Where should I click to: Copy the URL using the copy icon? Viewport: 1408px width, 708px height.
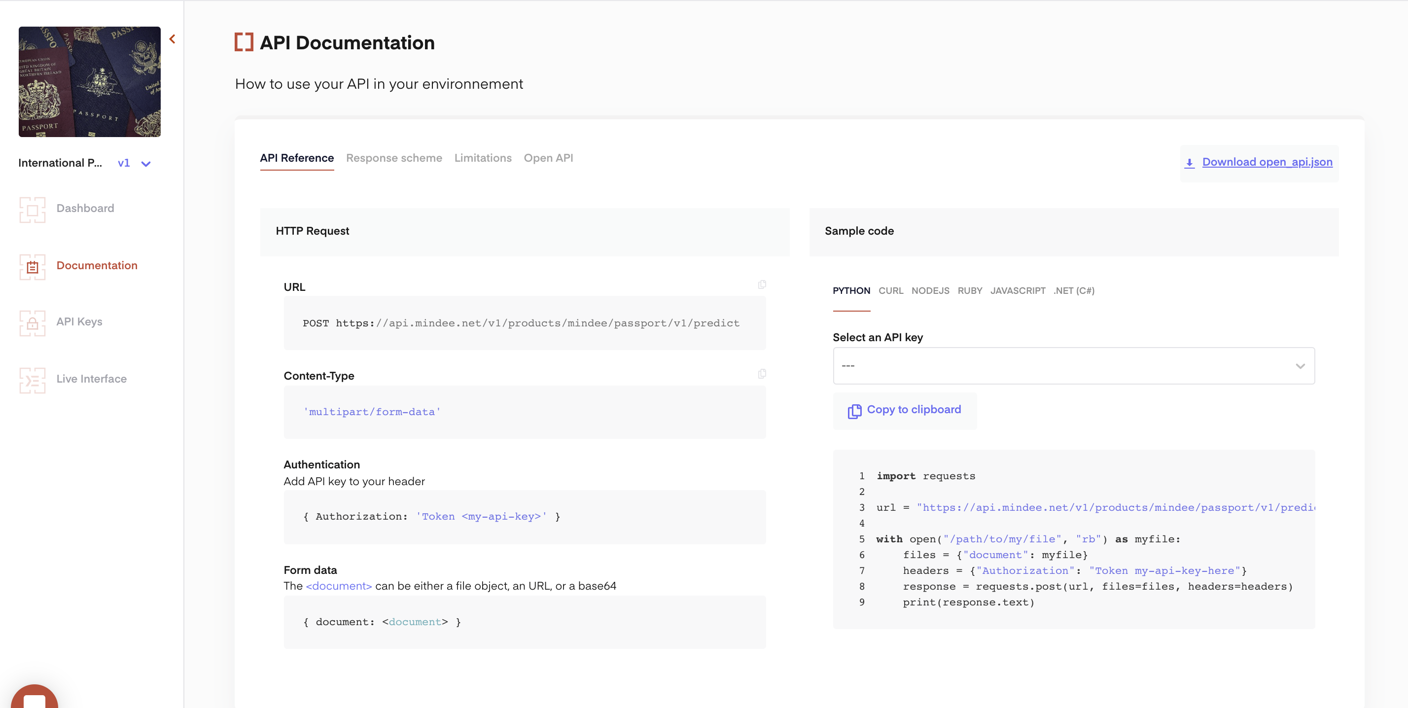761,284
